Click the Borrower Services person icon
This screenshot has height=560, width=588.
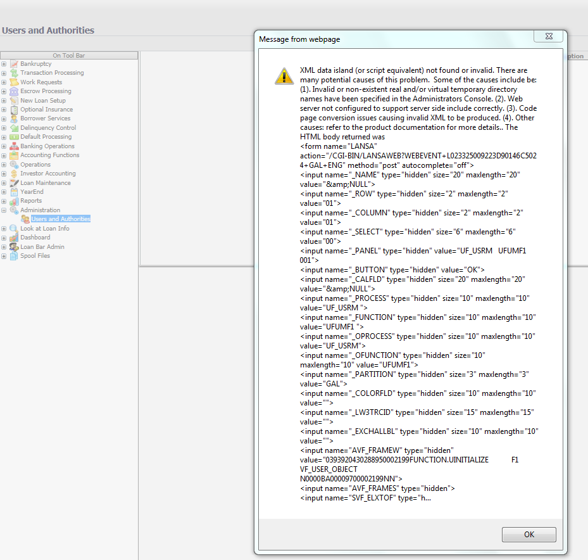point(14,118)
